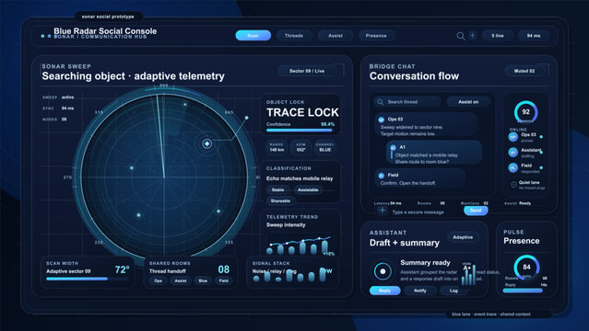Click the 'sonar social prototype' label
The width and height of the screenshot is (589, 331).
(x=108, y=17)
